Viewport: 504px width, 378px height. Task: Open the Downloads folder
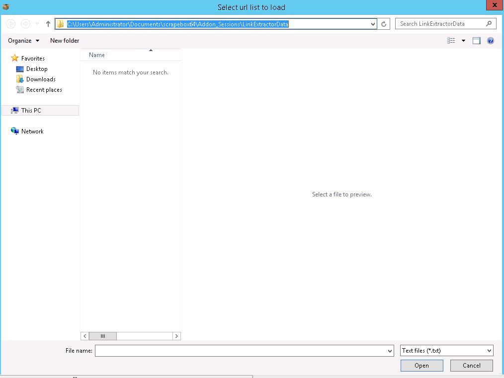[36, 79]
